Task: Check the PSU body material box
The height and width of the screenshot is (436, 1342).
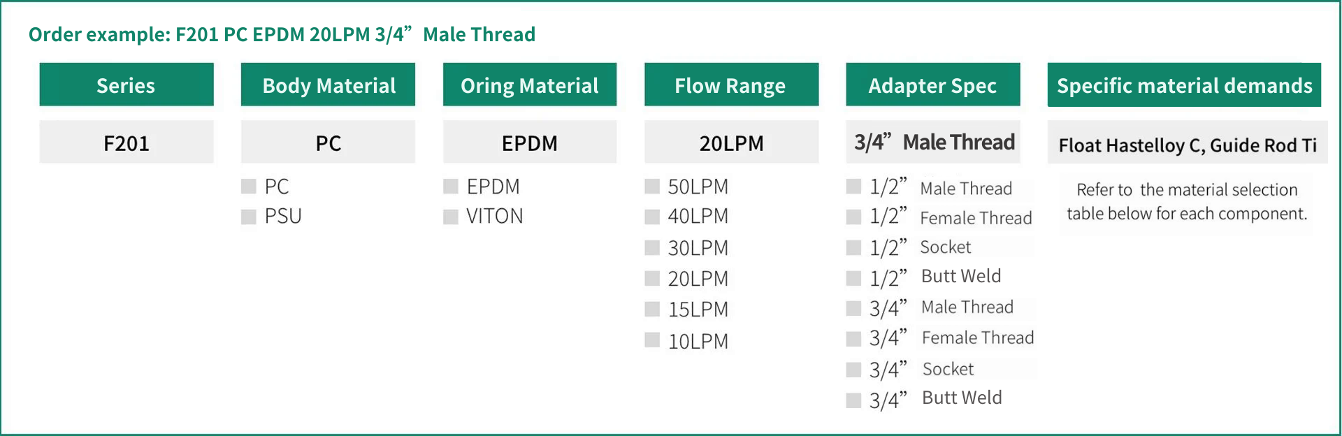Action: (x=248, y=217)
